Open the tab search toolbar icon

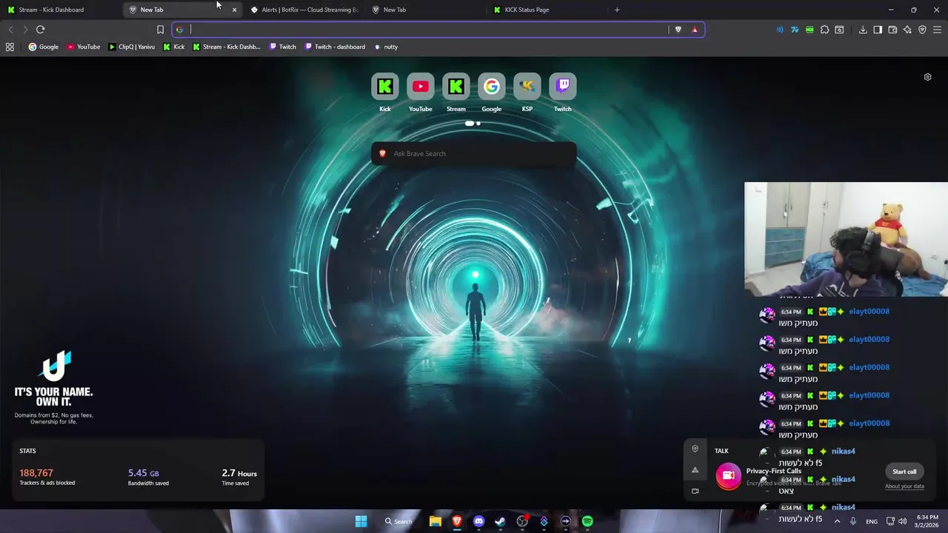(839, 30)
